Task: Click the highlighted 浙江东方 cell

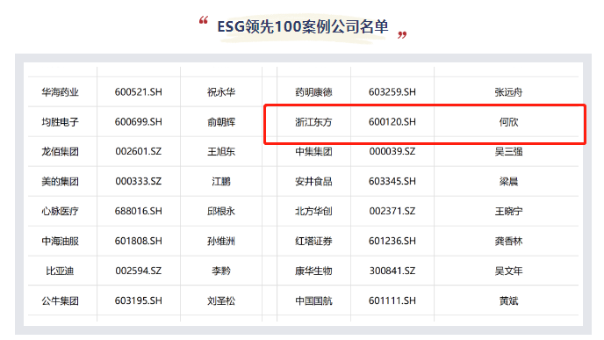Action: pyautogui.click(x=313, y=122)
